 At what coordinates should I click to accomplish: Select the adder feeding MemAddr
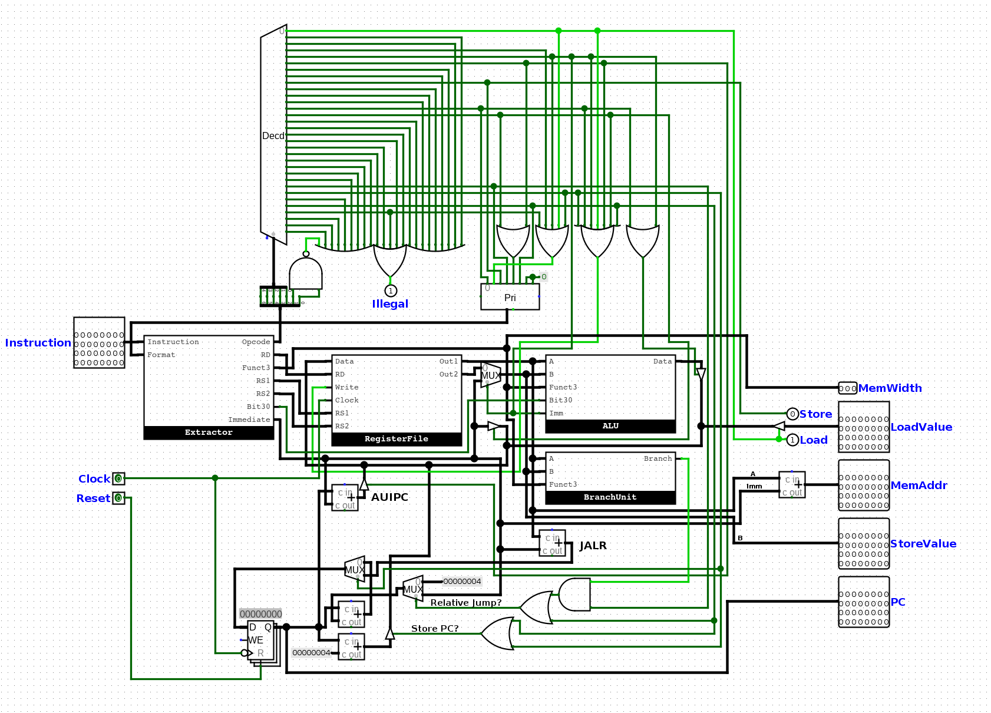tap(792, 484)
